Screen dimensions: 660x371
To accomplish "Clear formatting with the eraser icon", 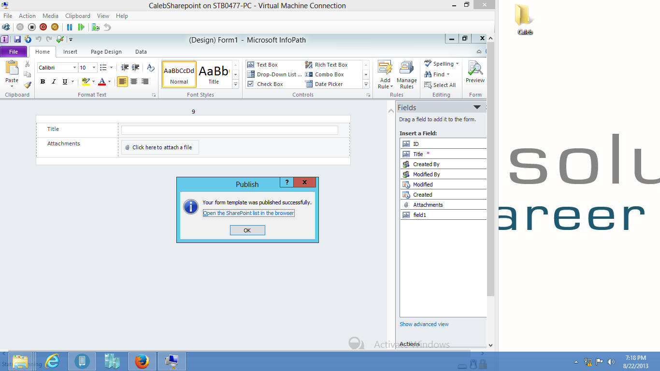I will [151, 68].
